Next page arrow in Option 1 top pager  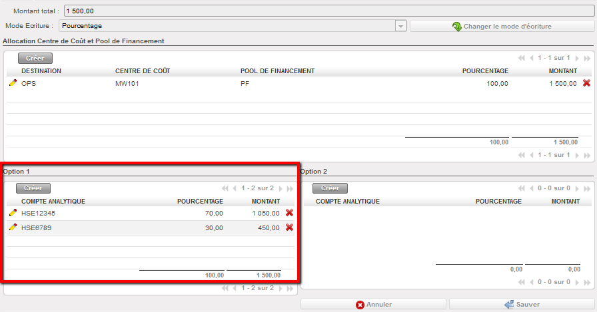click(x=281, y=188)
